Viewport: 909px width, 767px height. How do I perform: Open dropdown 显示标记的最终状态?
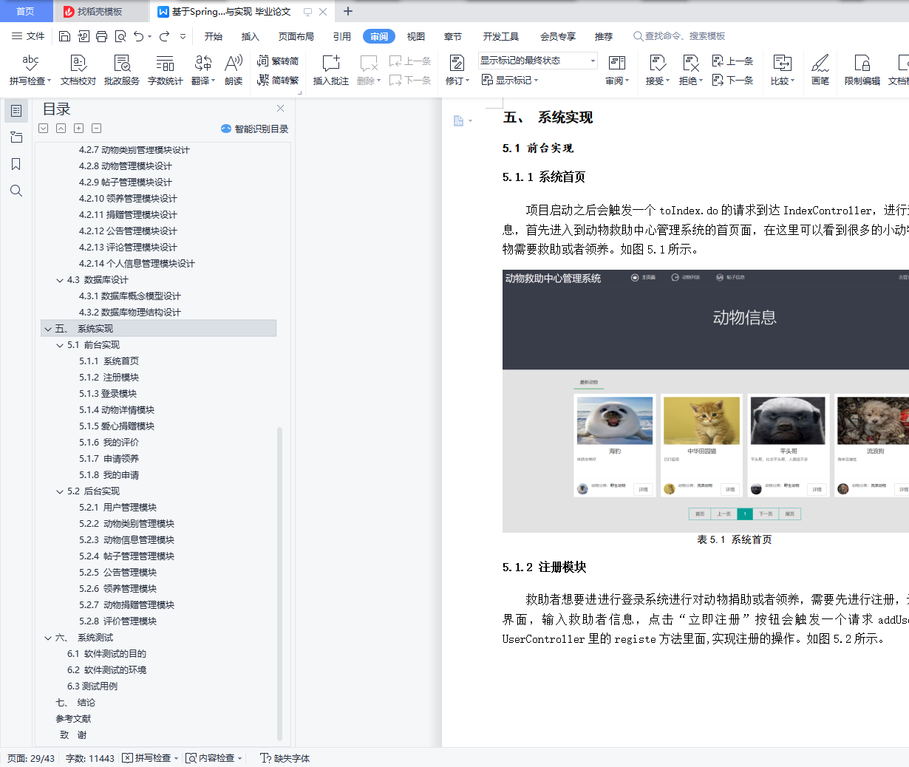point(537,61)
